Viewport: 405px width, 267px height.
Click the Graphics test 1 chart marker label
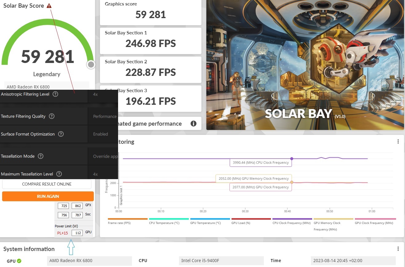coord(121,195)
